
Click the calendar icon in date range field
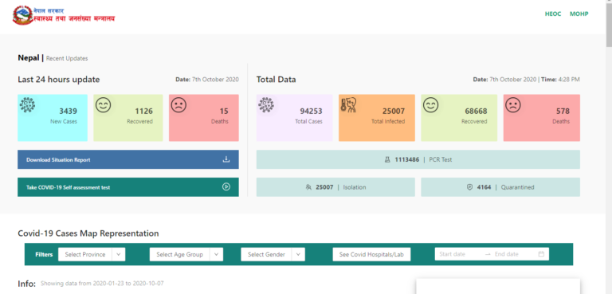[541, 254]
